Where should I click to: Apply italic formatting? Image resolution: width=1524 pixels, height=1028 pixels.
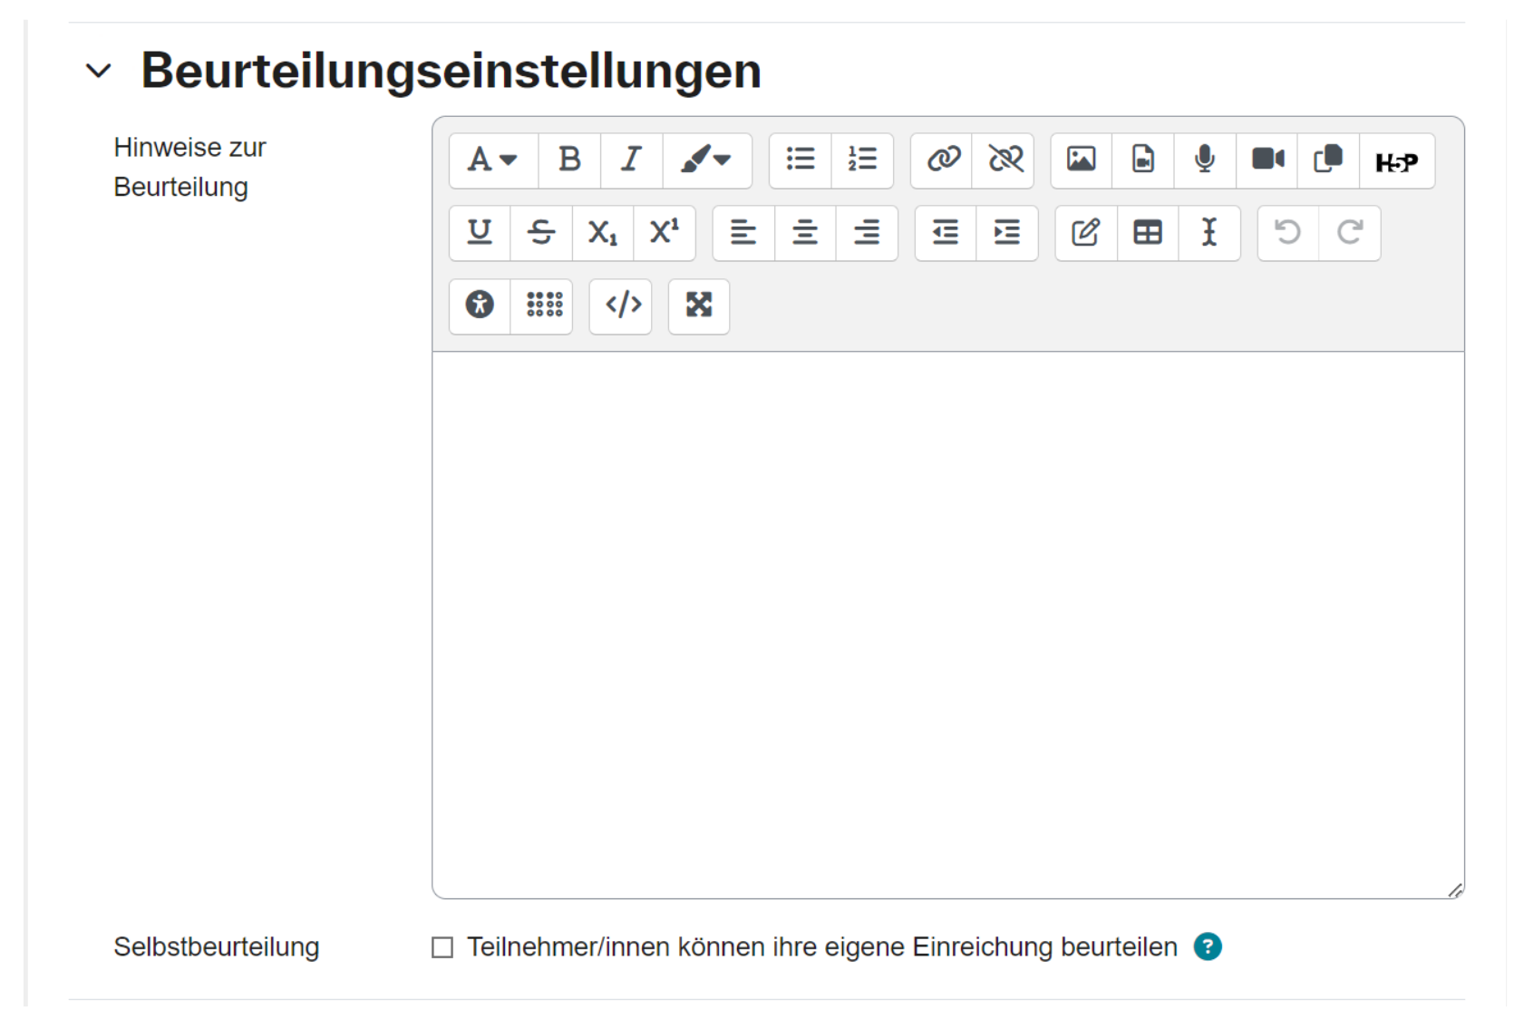(x=631, y=160)
